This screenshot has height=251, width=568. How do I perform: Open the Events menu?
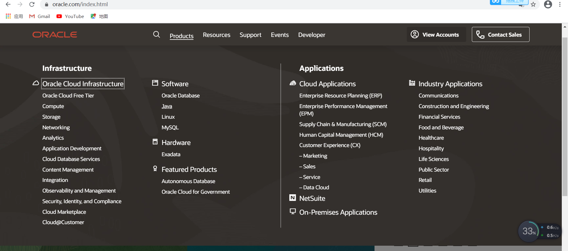click(x=280, y=35)
